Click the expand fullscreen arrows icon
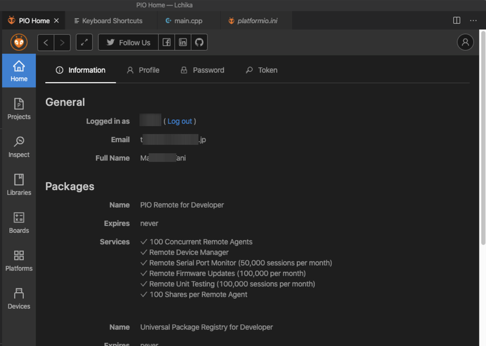The width and height of the screenshot is (486, 346). pyautogui.click(x=84, y=42)
